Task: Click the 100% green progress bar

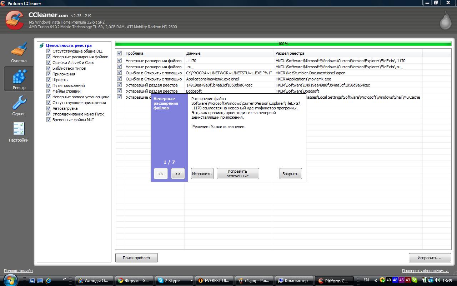Action: 283,44
